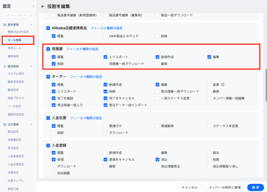The height and width of the screenshot is (192, 267).
Task: Open カスタム項目 in the sidebar
Action: pyautogui.click(x=16, y=74)
